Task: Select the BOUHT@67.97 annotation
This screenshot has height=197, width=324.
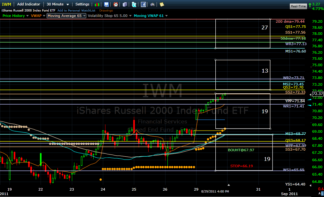Action: (x=241, y=150)
